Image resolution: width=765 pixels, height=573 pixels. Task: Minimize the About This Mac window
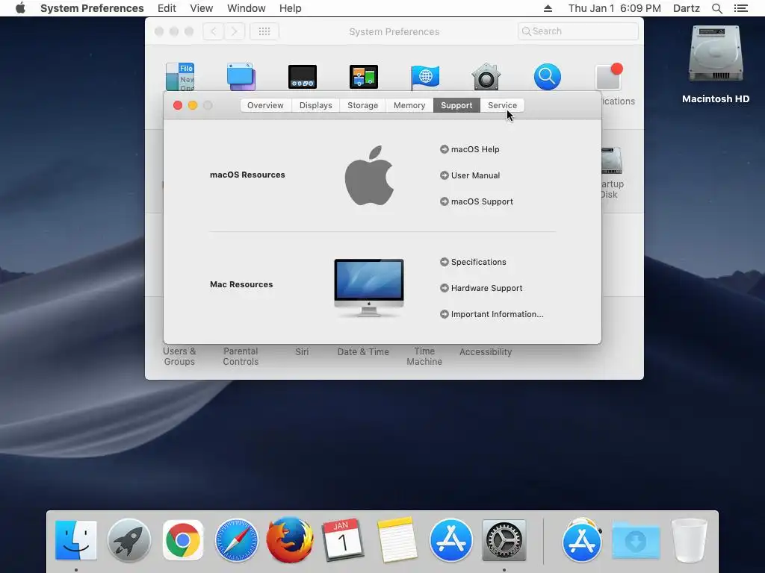(x=193, y=105)
